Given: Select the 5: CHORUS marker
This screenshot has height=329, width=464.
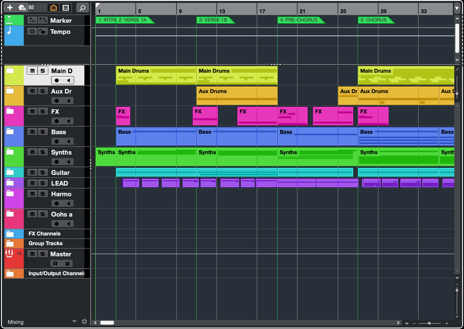Looking at the screenshot, I should (375, 20).
